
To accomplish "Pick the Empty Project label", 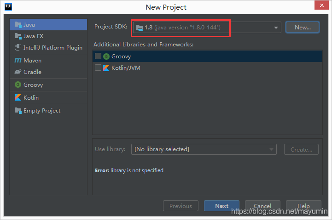I will 42,111.
